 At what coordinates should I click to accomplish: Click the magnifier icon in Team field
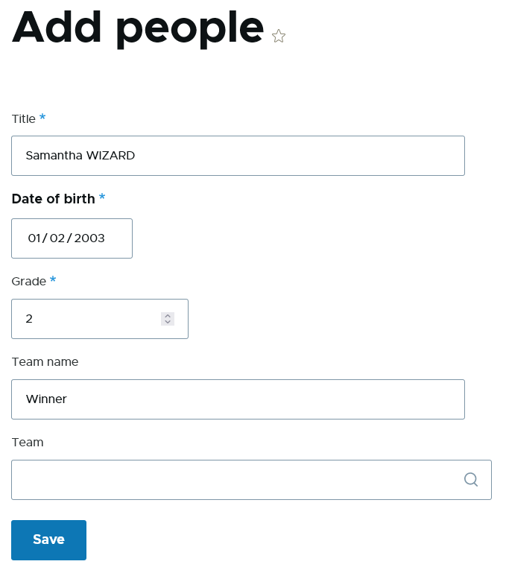[x=471, y=479]
